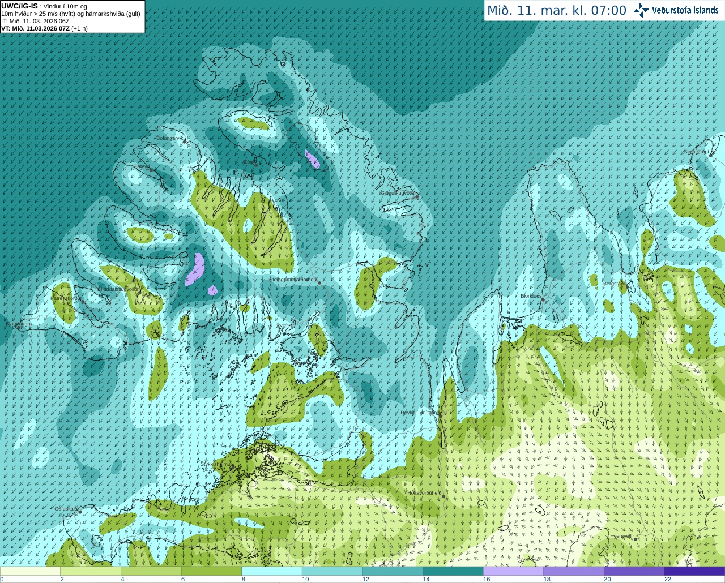
Task: Select the 10m hviður > 25 m/s description line
Action: pyautogui.click(x=71, y=14)
